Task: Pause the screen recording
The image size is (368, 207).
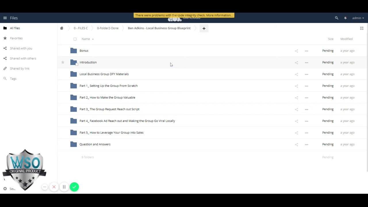Action: pos(64,187)
